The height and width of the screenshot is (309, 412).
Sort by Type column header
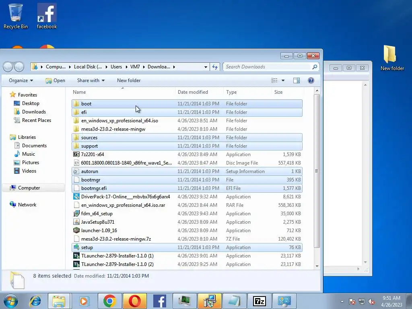247,92
